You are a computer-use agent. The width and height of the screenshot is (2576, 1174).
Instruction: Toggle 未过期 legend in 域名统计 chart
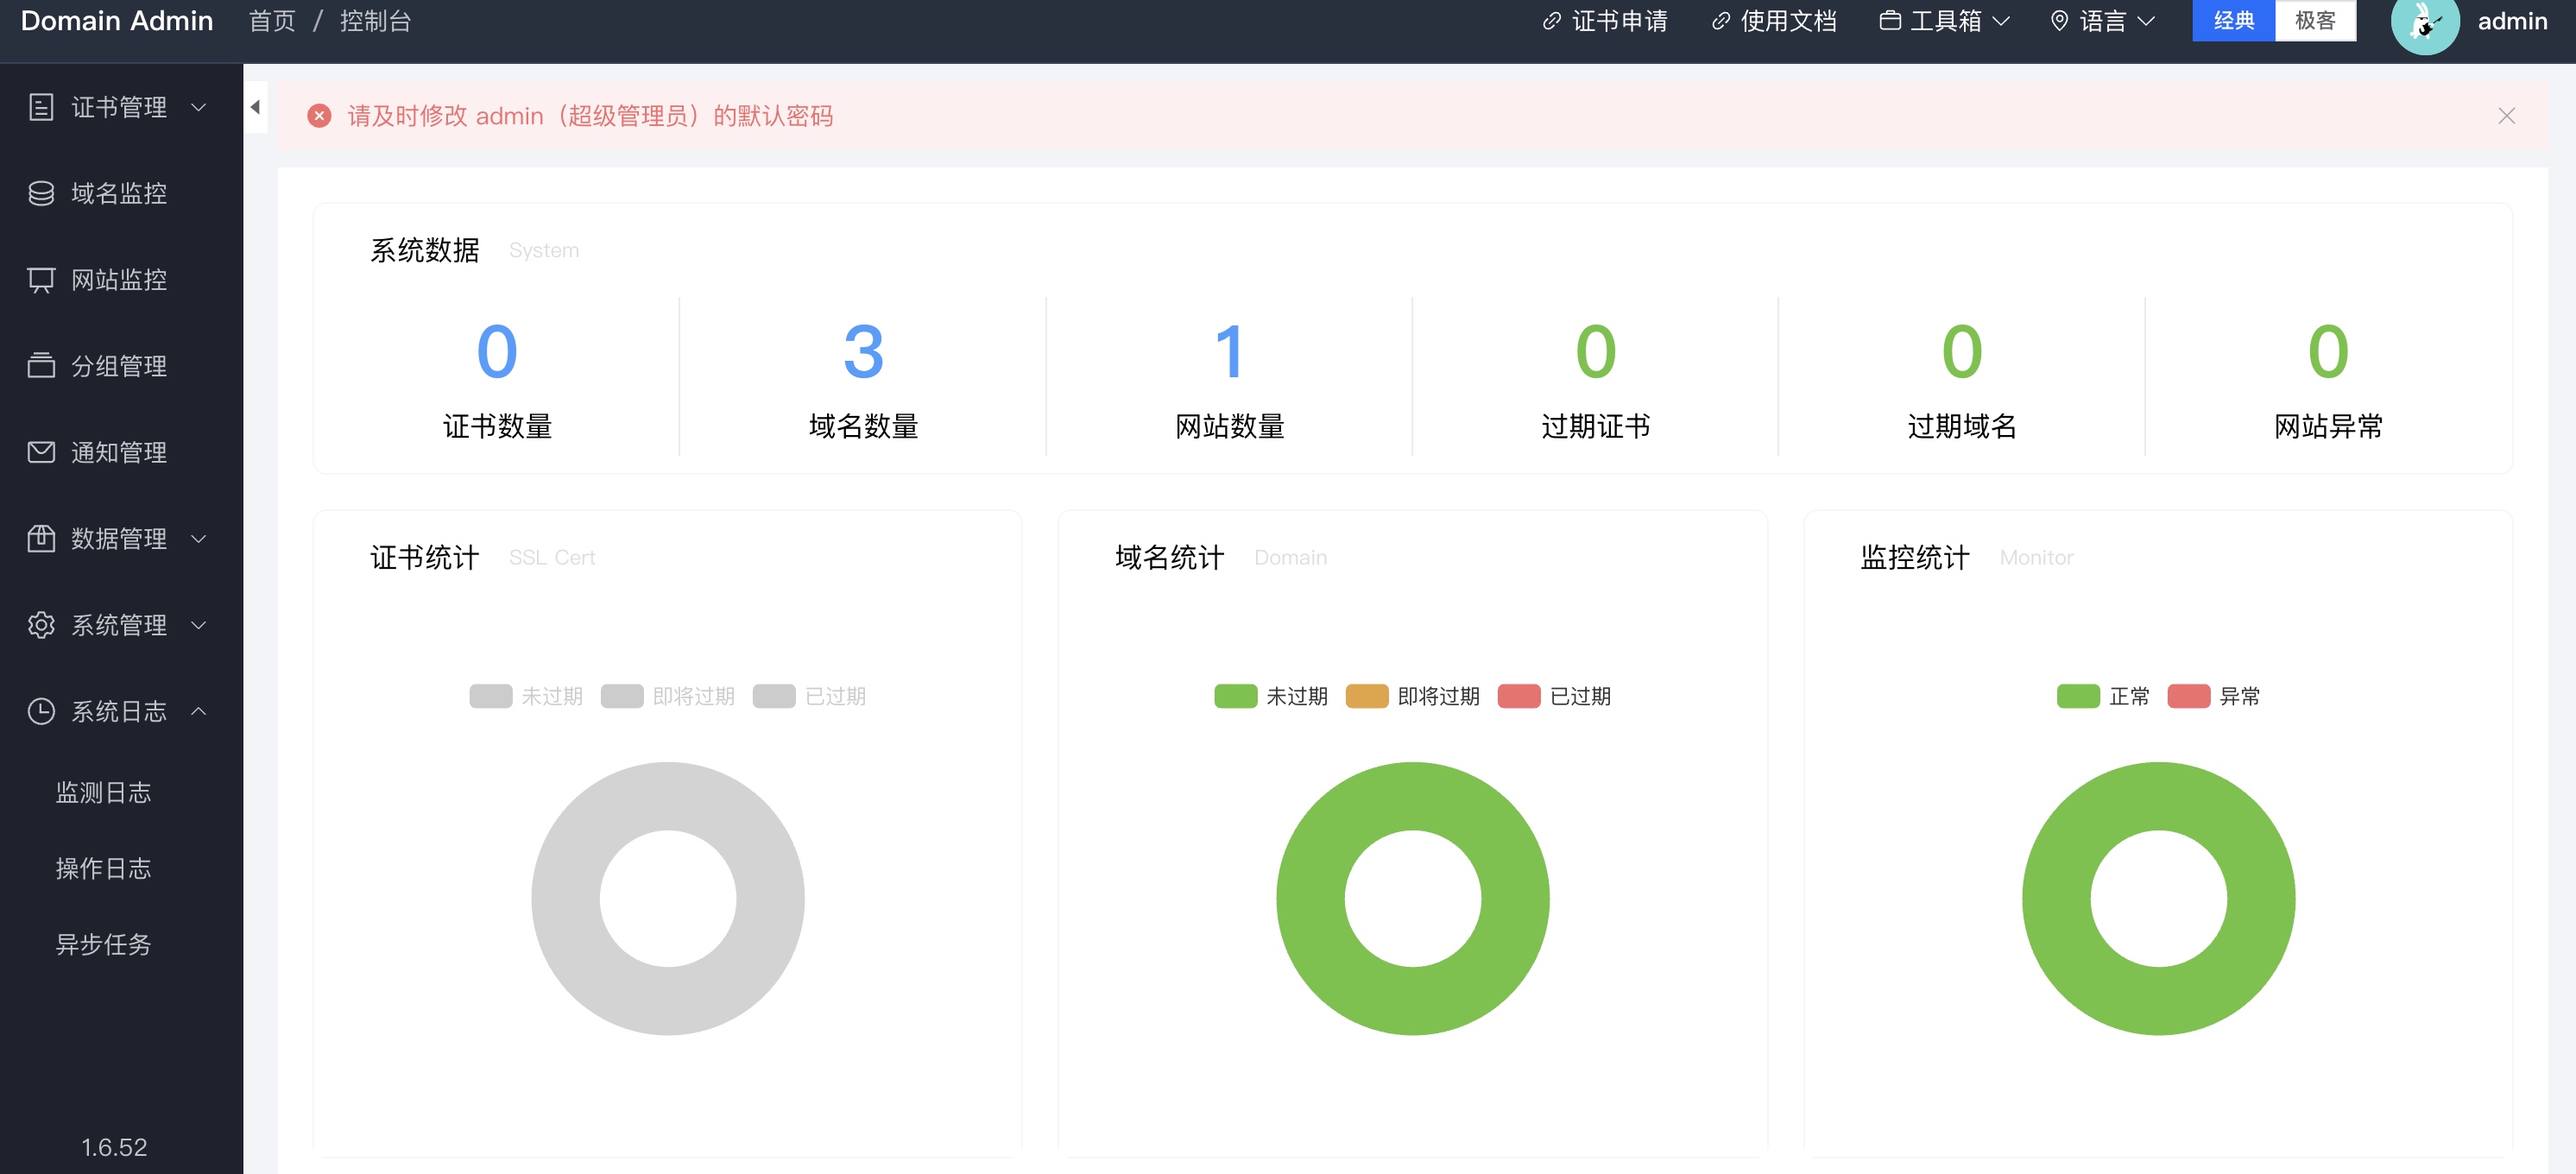pyautogui.click(x=1270, y=696)
